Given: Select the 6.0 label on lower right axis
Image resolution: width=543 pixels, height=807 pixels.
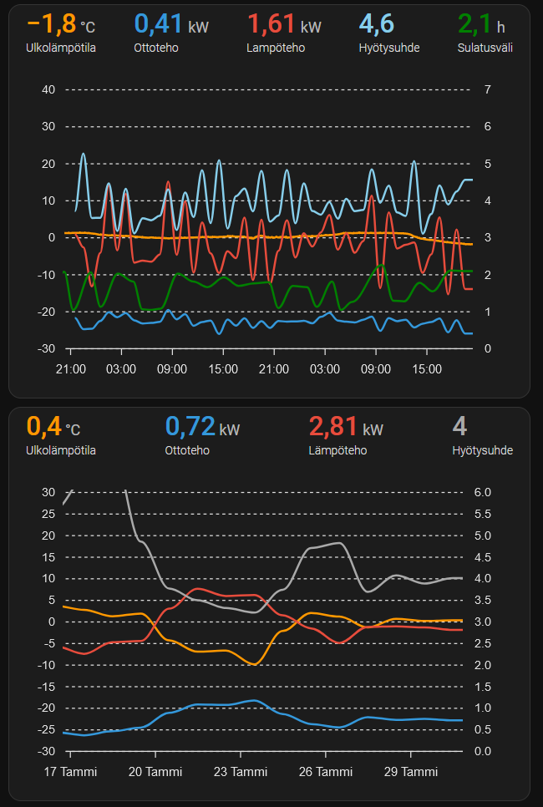Looking at the screenshot, I should (482, 492).
